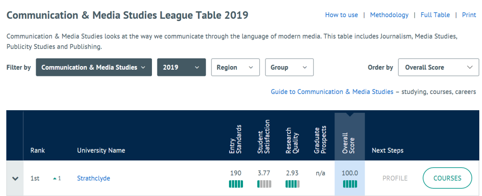Open the Methodology link

pos(389,15)
